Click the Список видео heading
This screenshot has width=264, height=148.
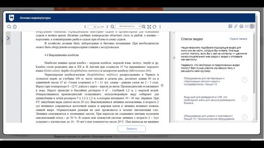(192, 39)
